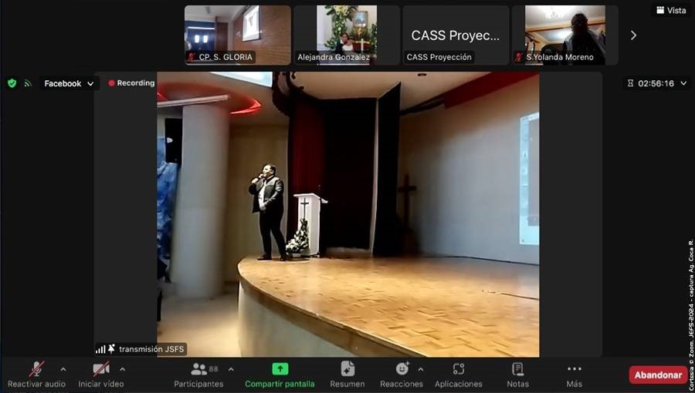
Task: Click the red Recording indicator
Action: pyautogui.click(x=131, y=83)
